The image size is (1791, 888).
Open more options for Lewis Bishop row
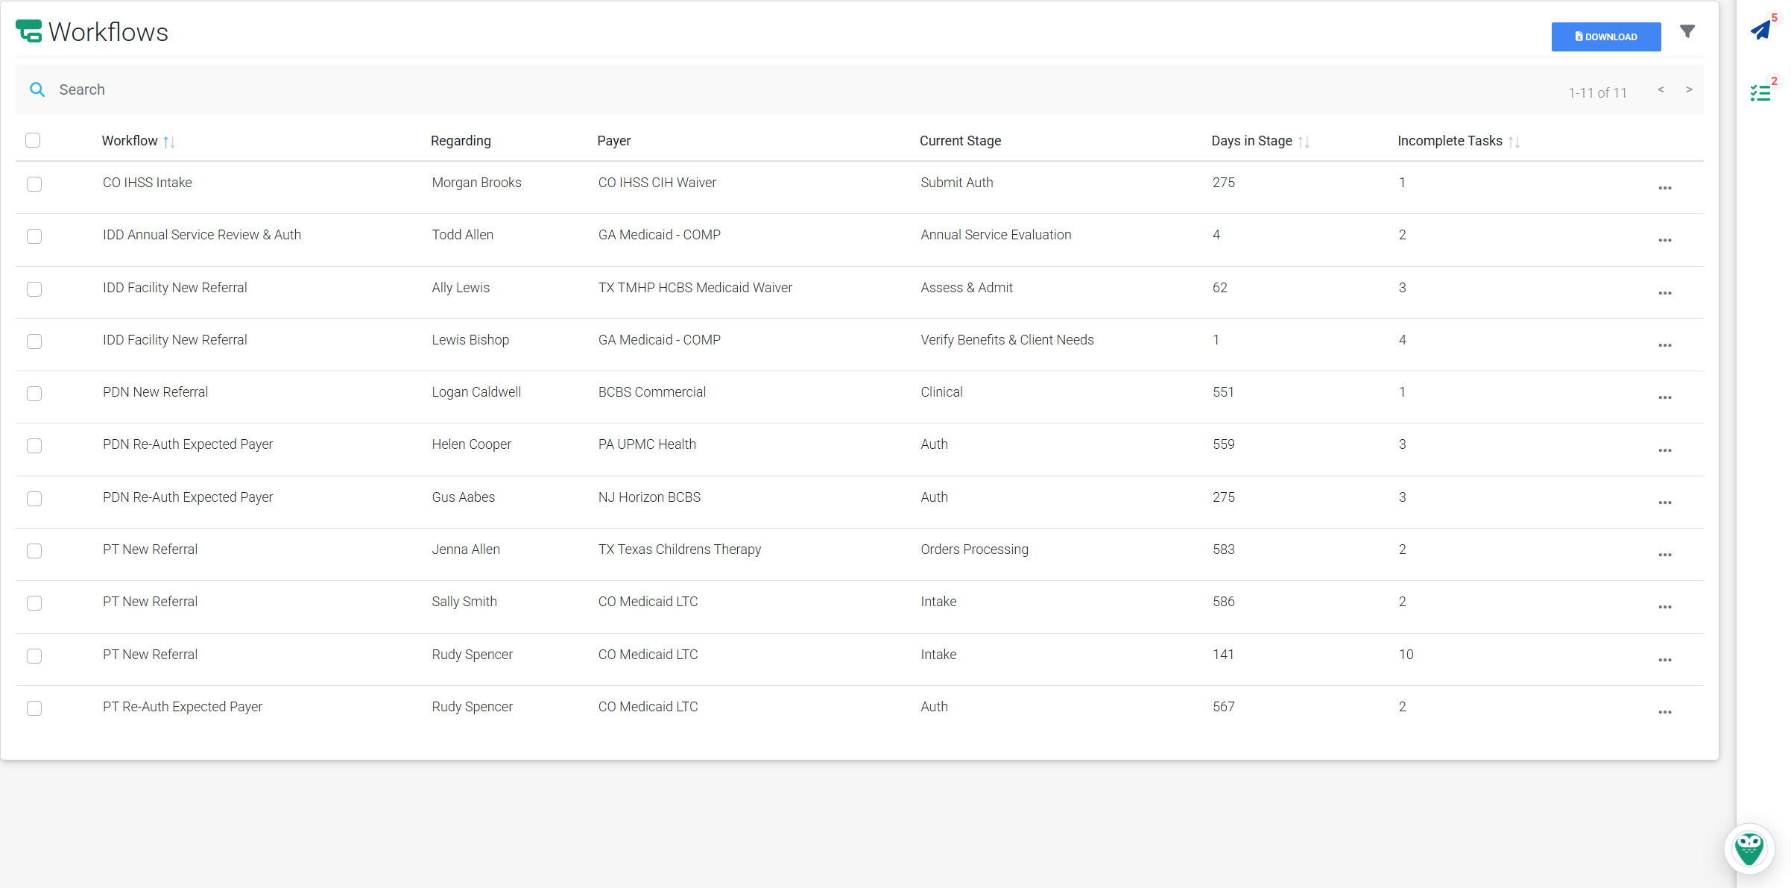click(x=1665, y=345)
